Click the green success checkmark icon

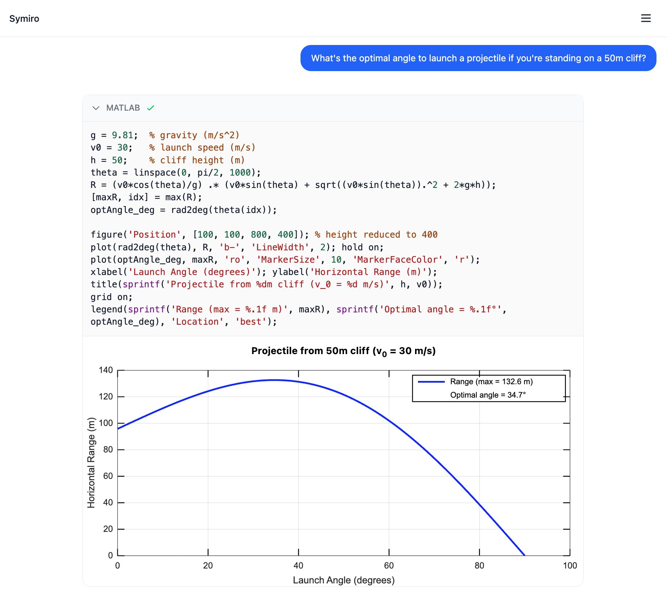click(x=151, y=108)
